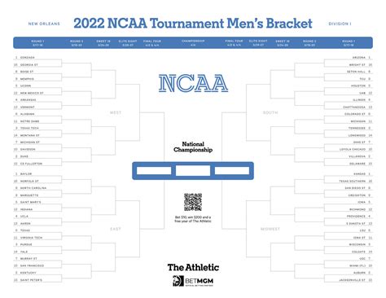Click the left Round 1 column header
Viewport: 386px width, 298px height.
pyautogui.click(x=37, y=43)
